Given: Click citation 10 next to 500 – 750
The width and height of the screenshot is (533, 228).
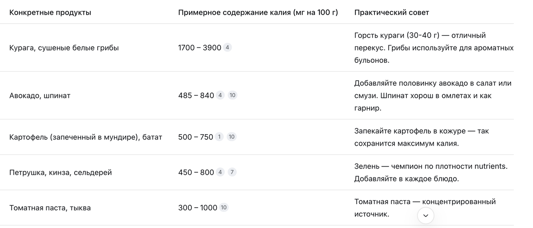Looking at the screenshot, I should pyautogui.click(x=231, y=137).
